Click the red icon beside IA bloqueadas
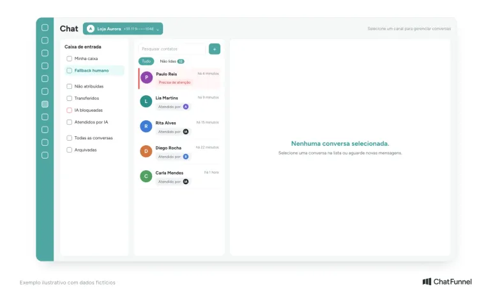The height and width of the screenshot is (296, 493). [x=69, y=110]
